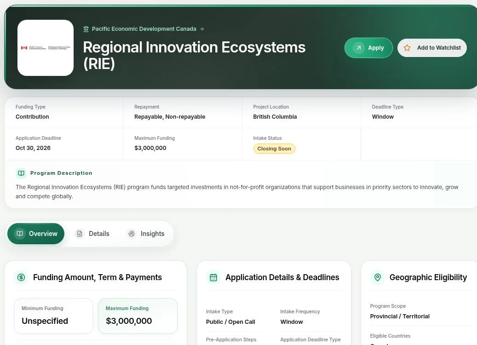Click the Public / Open Call intake type
This screenshot has width=477, height=345.
pyautogui.click(x=230, y=322)
